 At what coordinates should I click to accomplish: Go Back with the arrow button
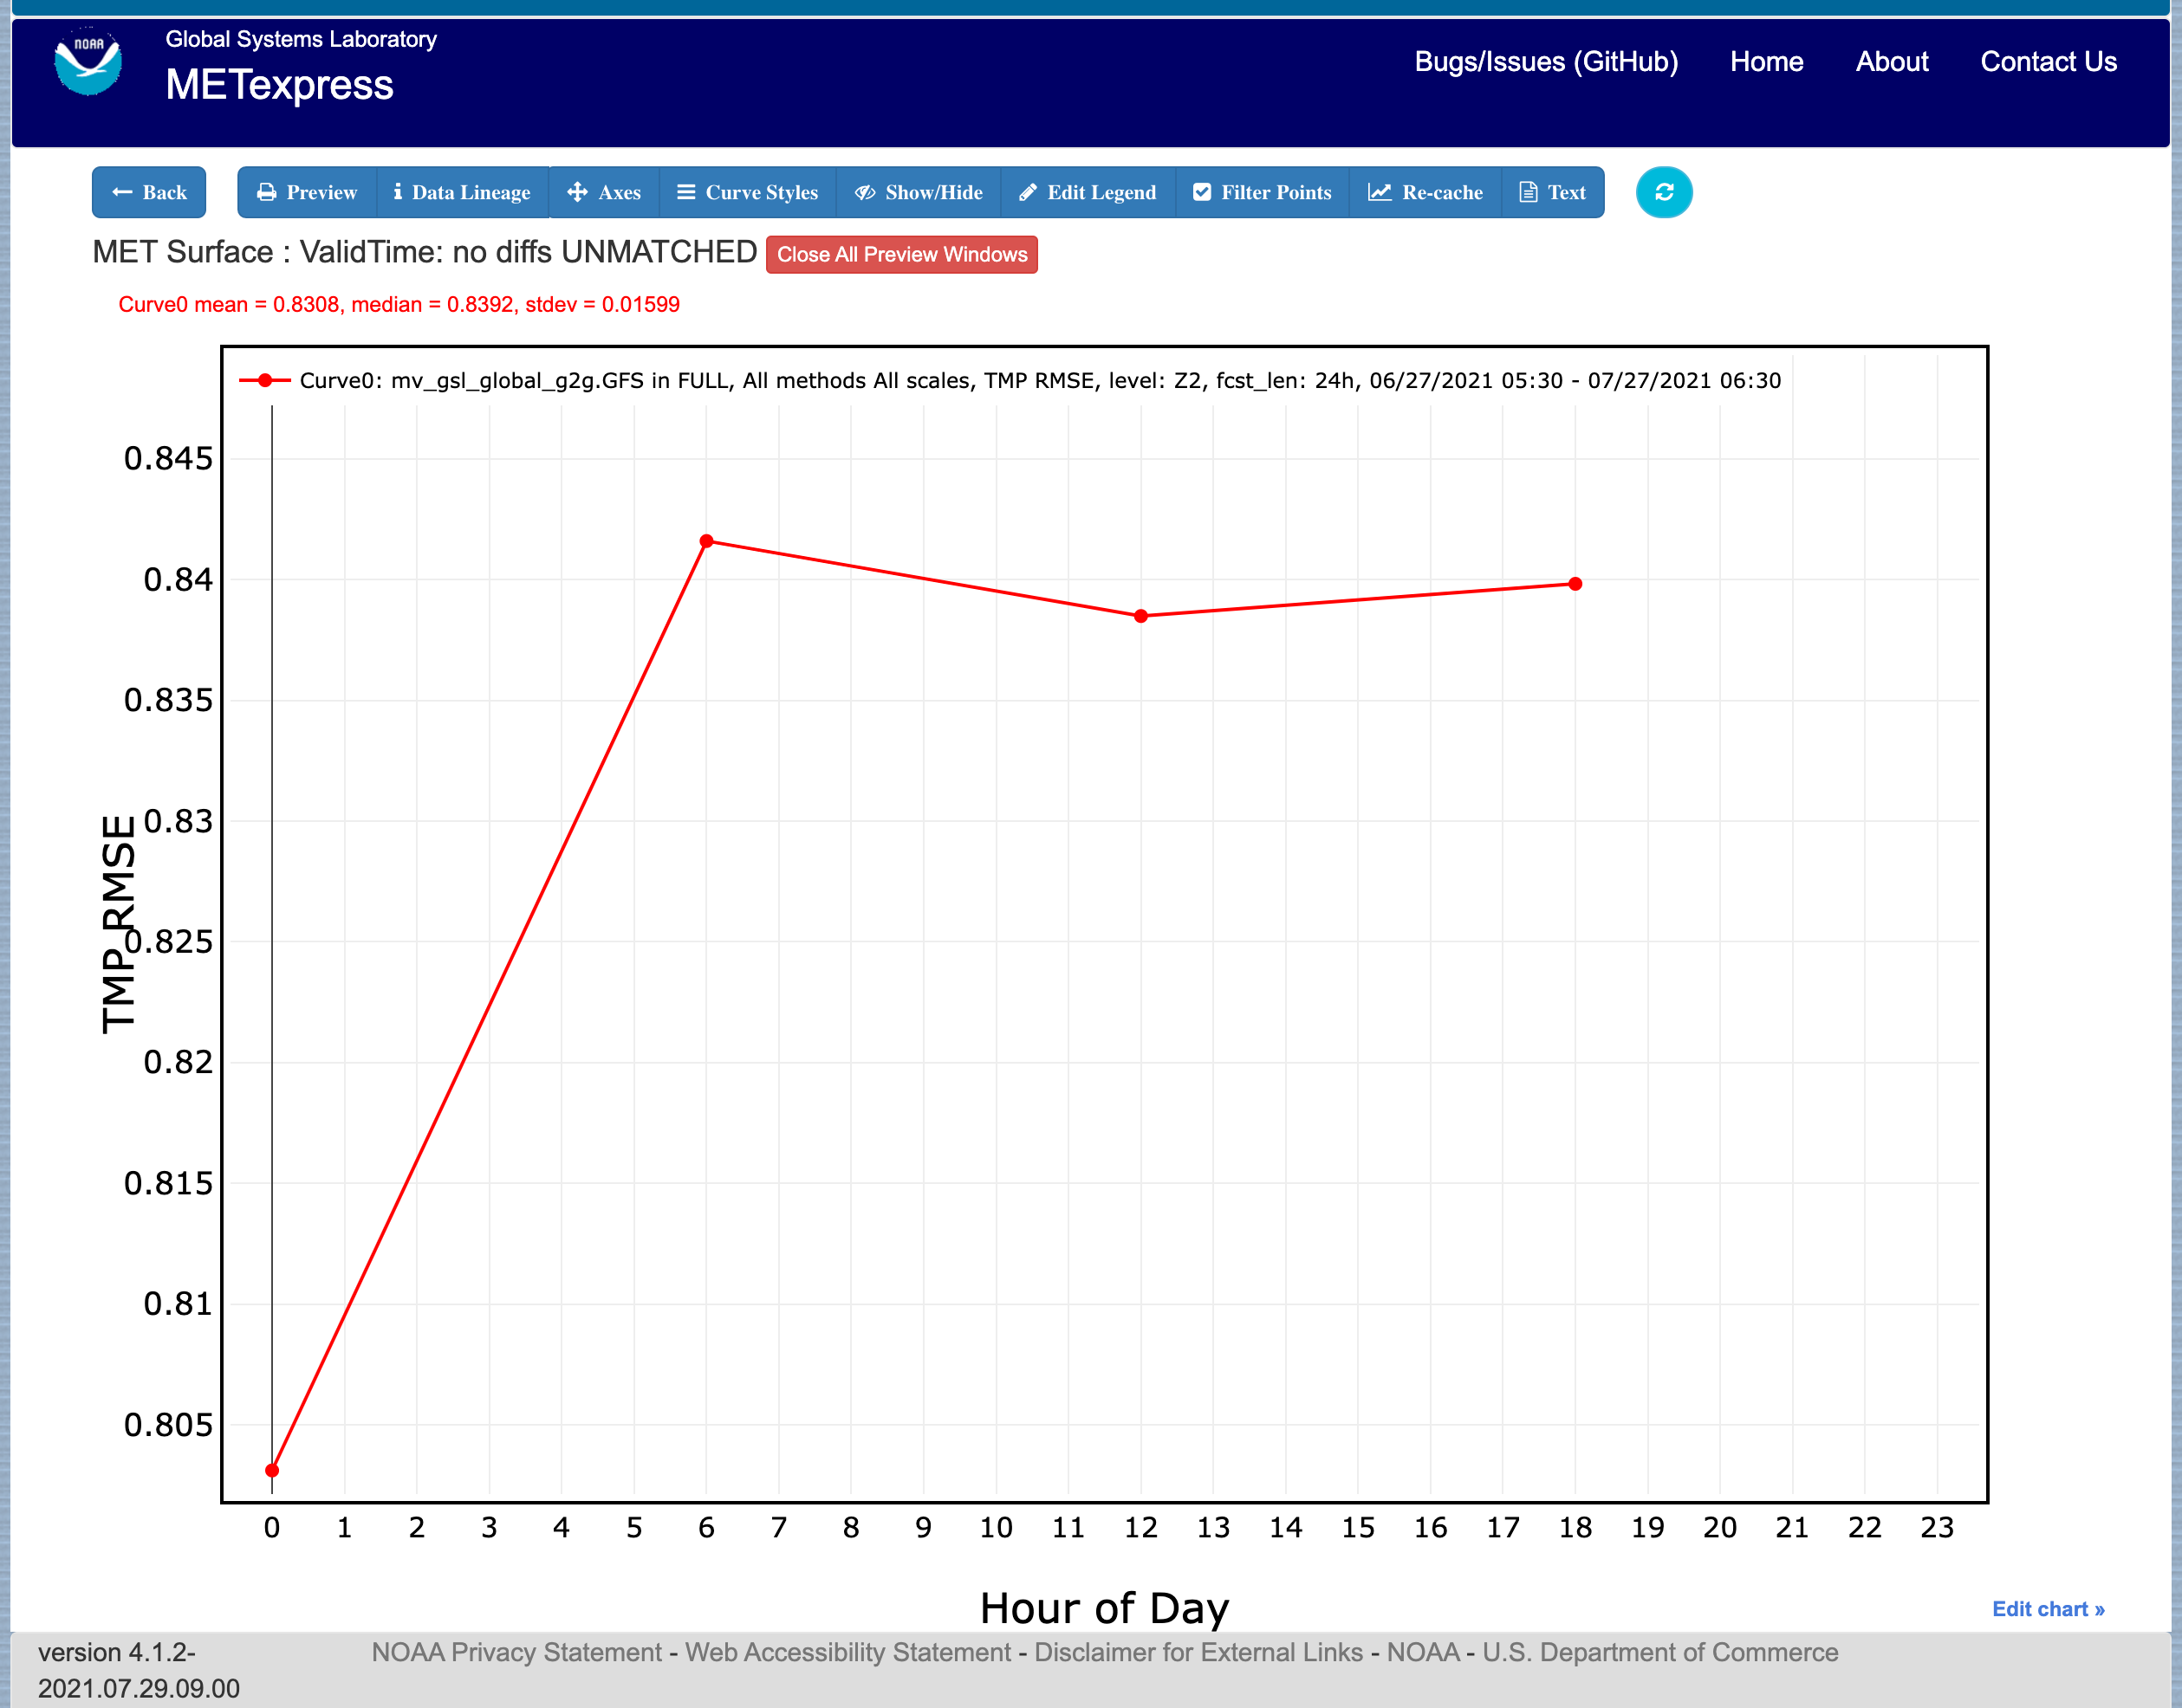pos(149,192)
